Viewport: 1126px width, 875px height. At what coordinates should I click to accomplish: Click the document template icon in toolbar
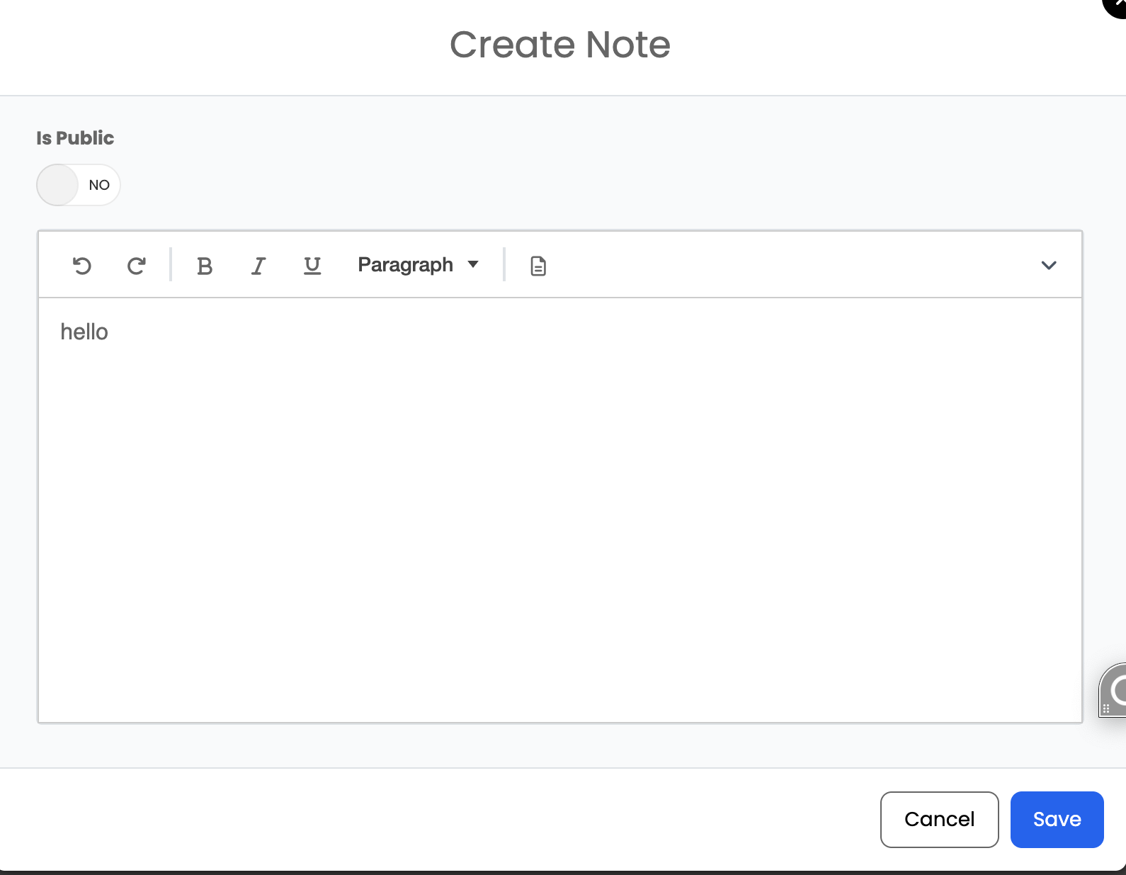coord(538,266)
